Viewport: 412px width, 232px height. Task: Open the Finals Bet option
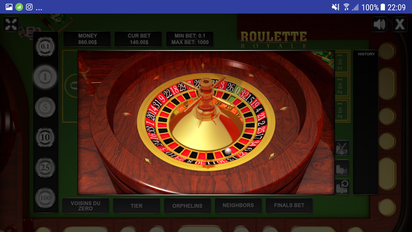(x=289, y=206)
